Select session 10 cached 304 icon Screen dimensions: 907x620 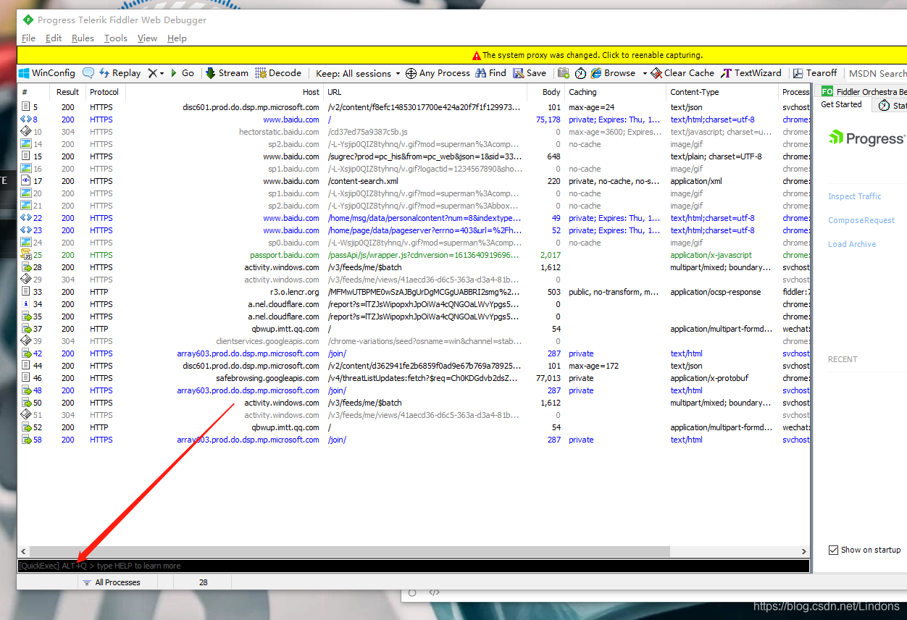click(x=26, y=132)
